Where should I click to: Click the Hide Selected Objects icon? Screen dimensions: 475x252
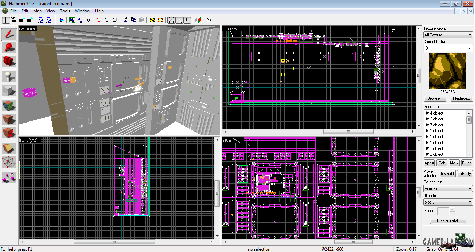(99, 20)
